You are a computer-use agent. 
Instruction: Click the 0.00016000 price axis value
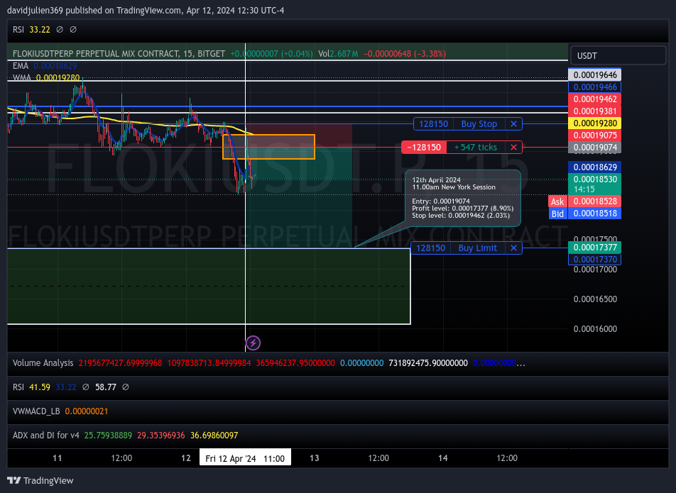tap(595, 329)
